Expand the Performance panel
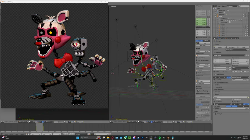Screen dimensions: 250x140 point(217,87)
